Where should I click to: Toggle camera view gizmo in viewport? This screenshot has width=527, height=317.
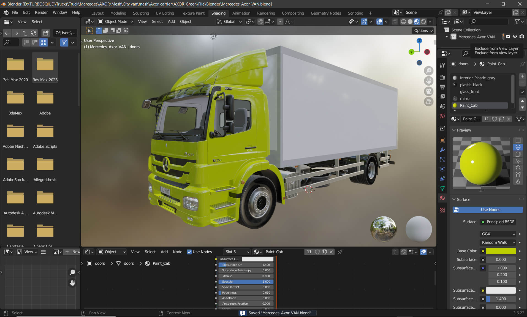pyautogui.click(x=429, y=91)
